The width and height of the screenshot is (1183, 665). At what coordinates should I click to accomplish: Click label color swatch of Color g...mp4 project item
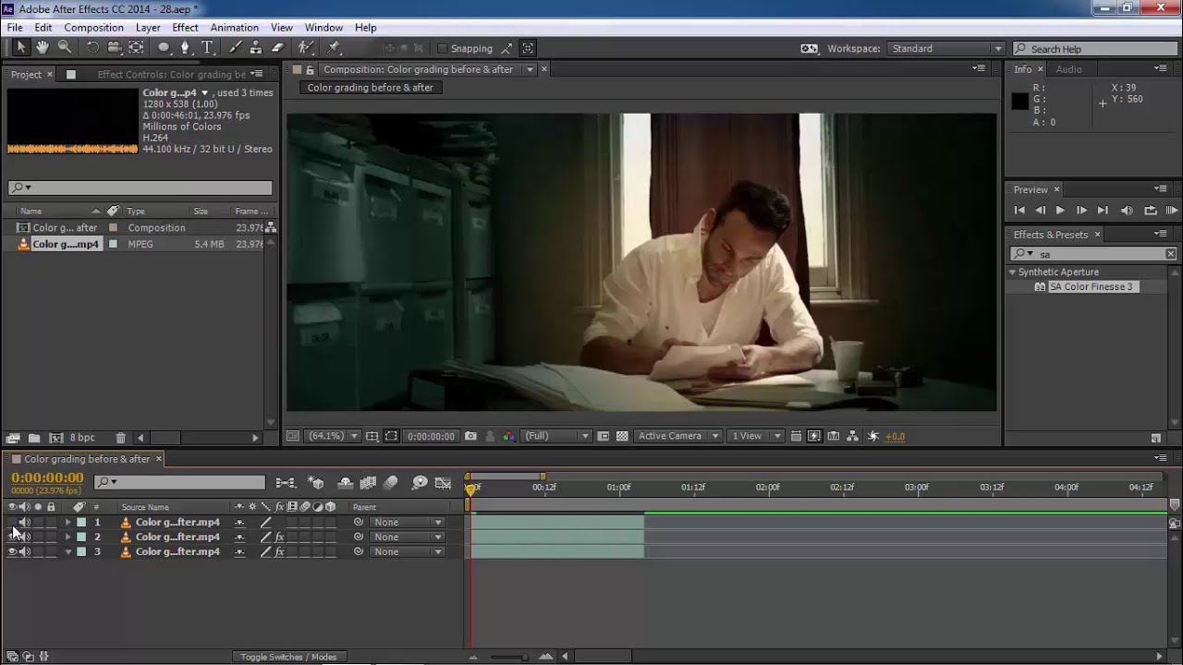[113, 245]
